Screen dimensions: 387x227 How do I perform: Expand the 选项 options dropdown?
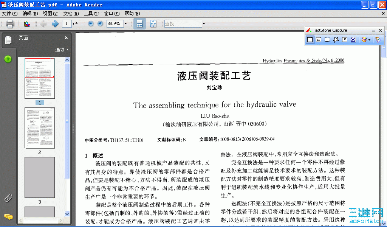(62, 50)
